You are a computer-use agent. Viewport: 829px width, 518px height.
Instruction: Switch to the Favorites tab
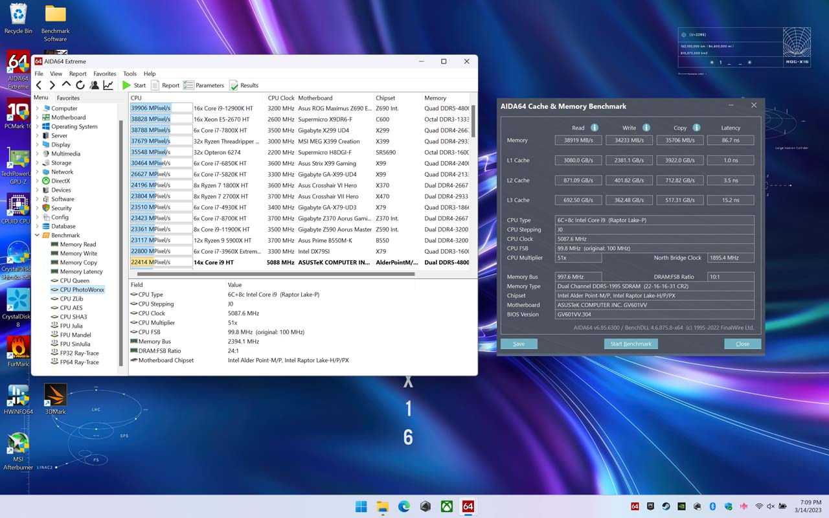point(68,98)
